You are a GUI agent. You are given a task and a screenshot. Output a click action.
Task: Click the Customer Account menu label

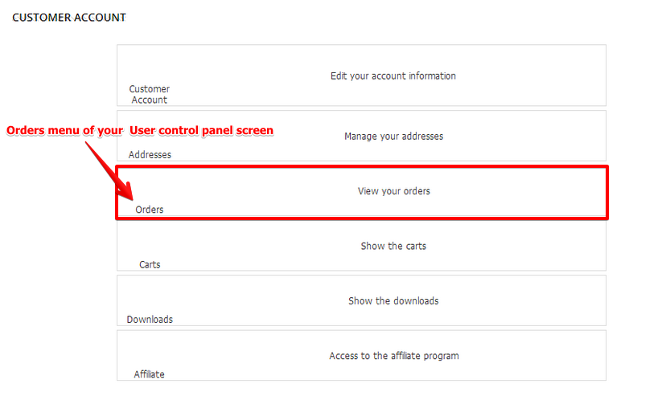click(x=149, y=94)
